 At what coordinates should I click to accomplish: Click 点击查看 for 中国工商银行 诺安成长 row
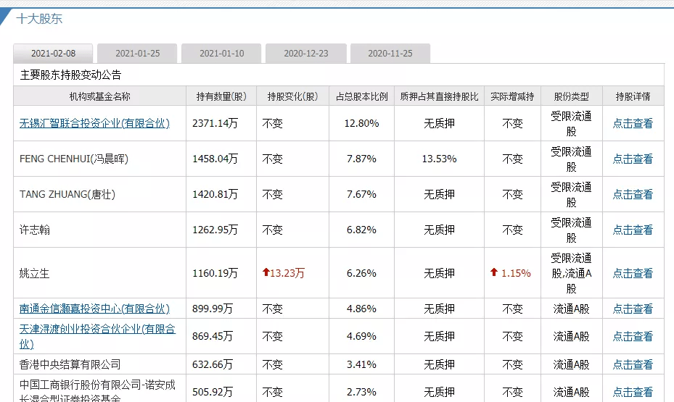click(x=633, y=392)
